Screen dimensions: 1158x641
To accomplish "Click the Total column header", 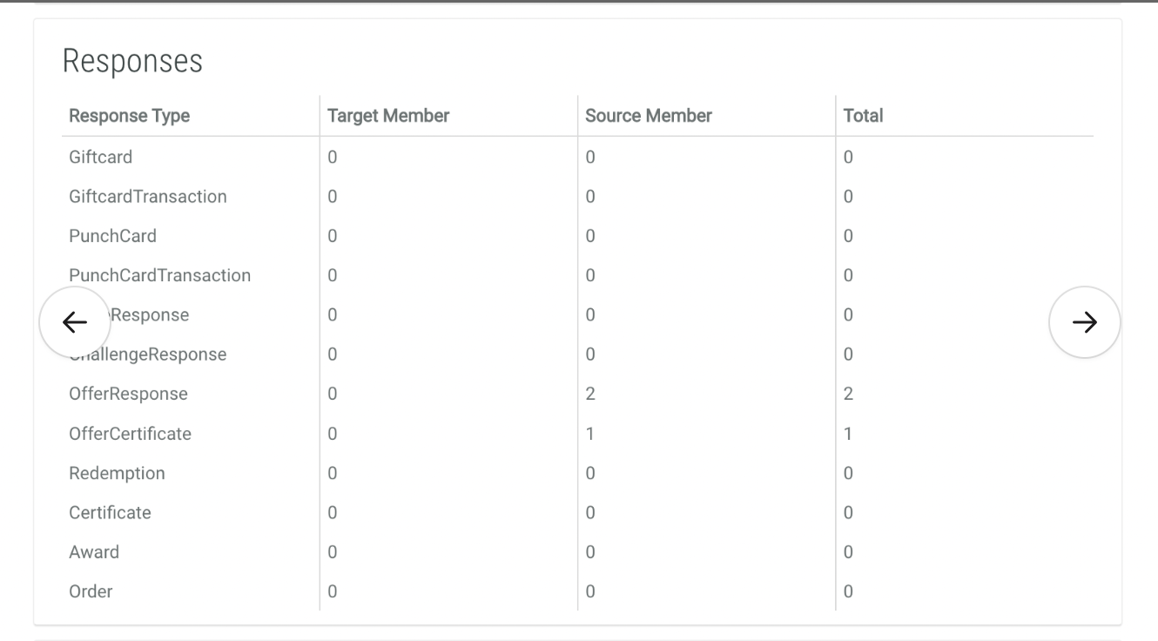I will click(863, 116).
